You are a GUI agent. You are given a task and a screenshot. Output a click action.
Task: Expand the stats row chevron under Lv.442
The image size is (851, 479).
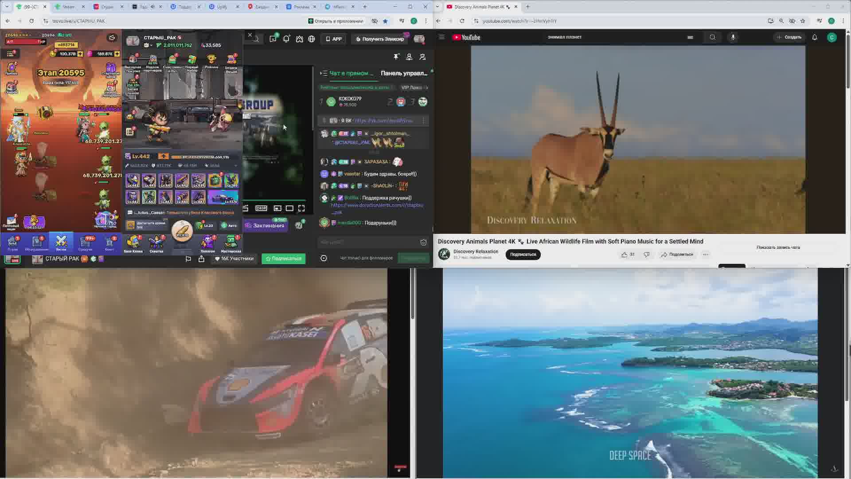[x=235, y=165]
